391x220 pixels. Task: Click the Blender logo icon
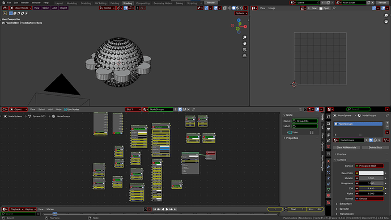(3, 2)
